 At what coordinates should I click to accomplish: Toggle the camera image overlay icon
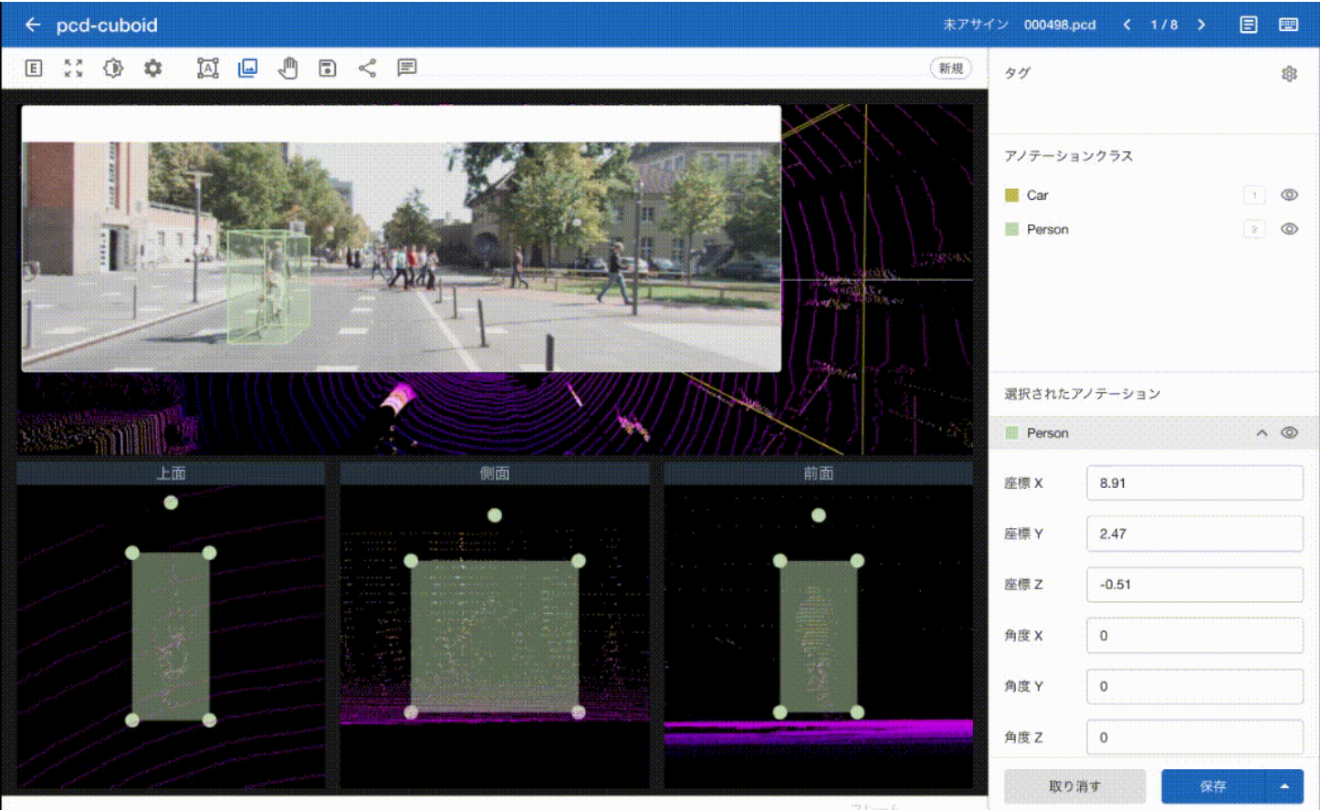tap(247, 68)
